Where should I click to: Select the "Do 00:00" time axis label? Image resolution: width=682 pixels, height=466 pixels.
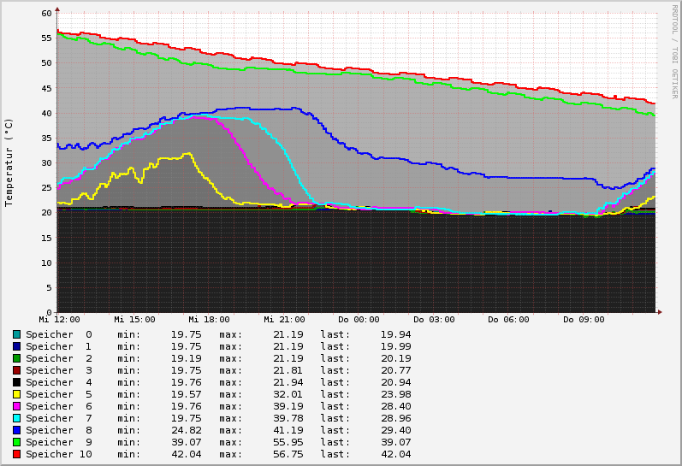[x=359, y=320]
